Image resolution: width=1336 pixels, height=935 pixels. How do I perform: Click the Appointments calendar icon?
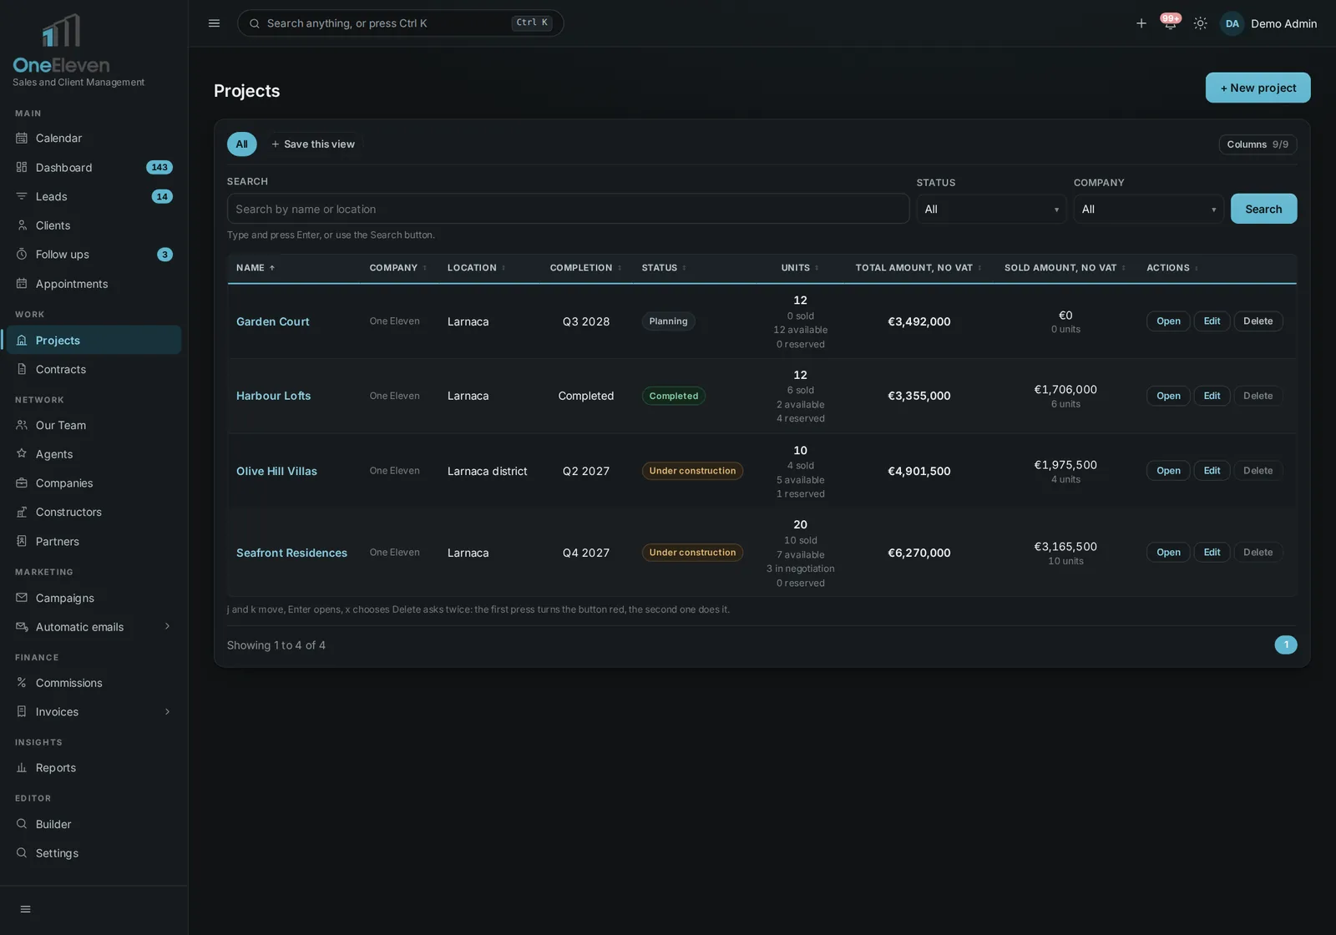point(22,284)
